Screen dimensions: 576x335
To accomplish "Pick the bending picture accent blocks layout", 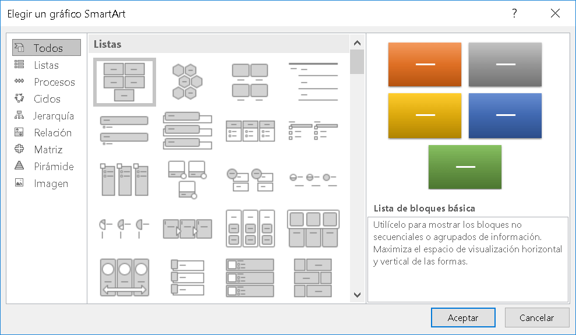I will (188, 179).
